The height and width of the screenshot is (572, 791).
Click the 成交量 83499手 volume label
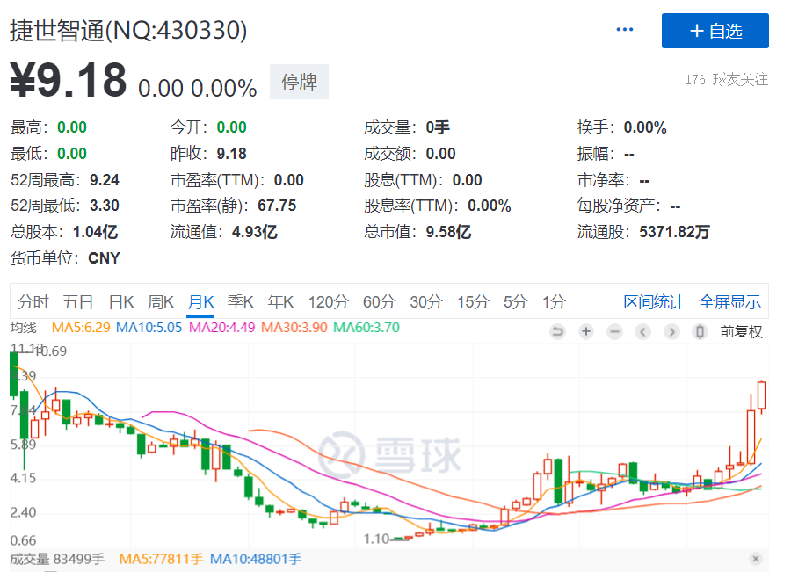(x=57, y=559)
